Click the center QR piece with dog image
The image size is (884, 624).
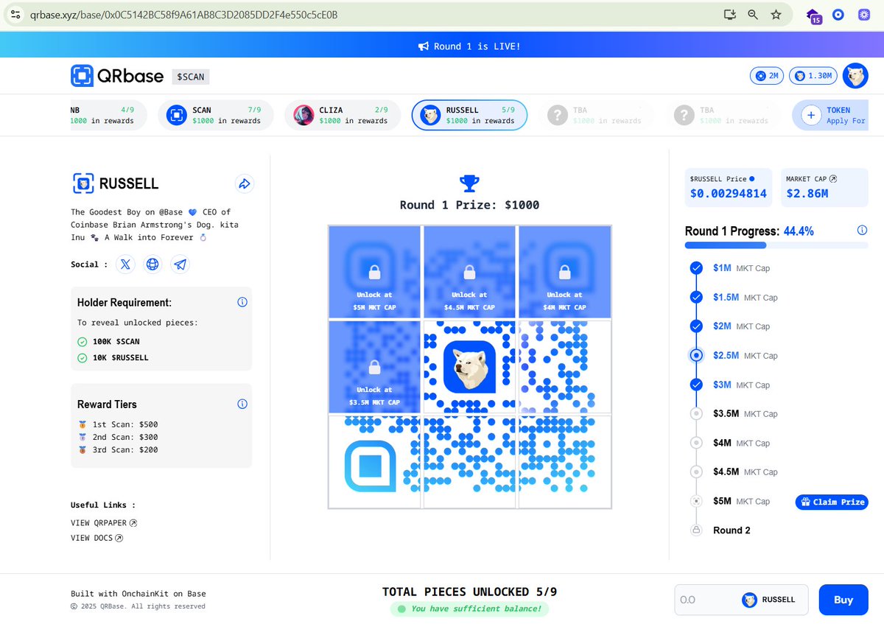469,367
